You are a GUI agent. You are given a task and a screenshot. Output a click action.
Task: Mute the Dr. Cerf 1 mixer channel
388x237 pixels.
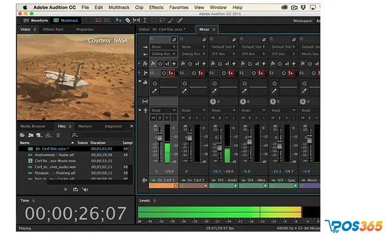pos(153,118)
